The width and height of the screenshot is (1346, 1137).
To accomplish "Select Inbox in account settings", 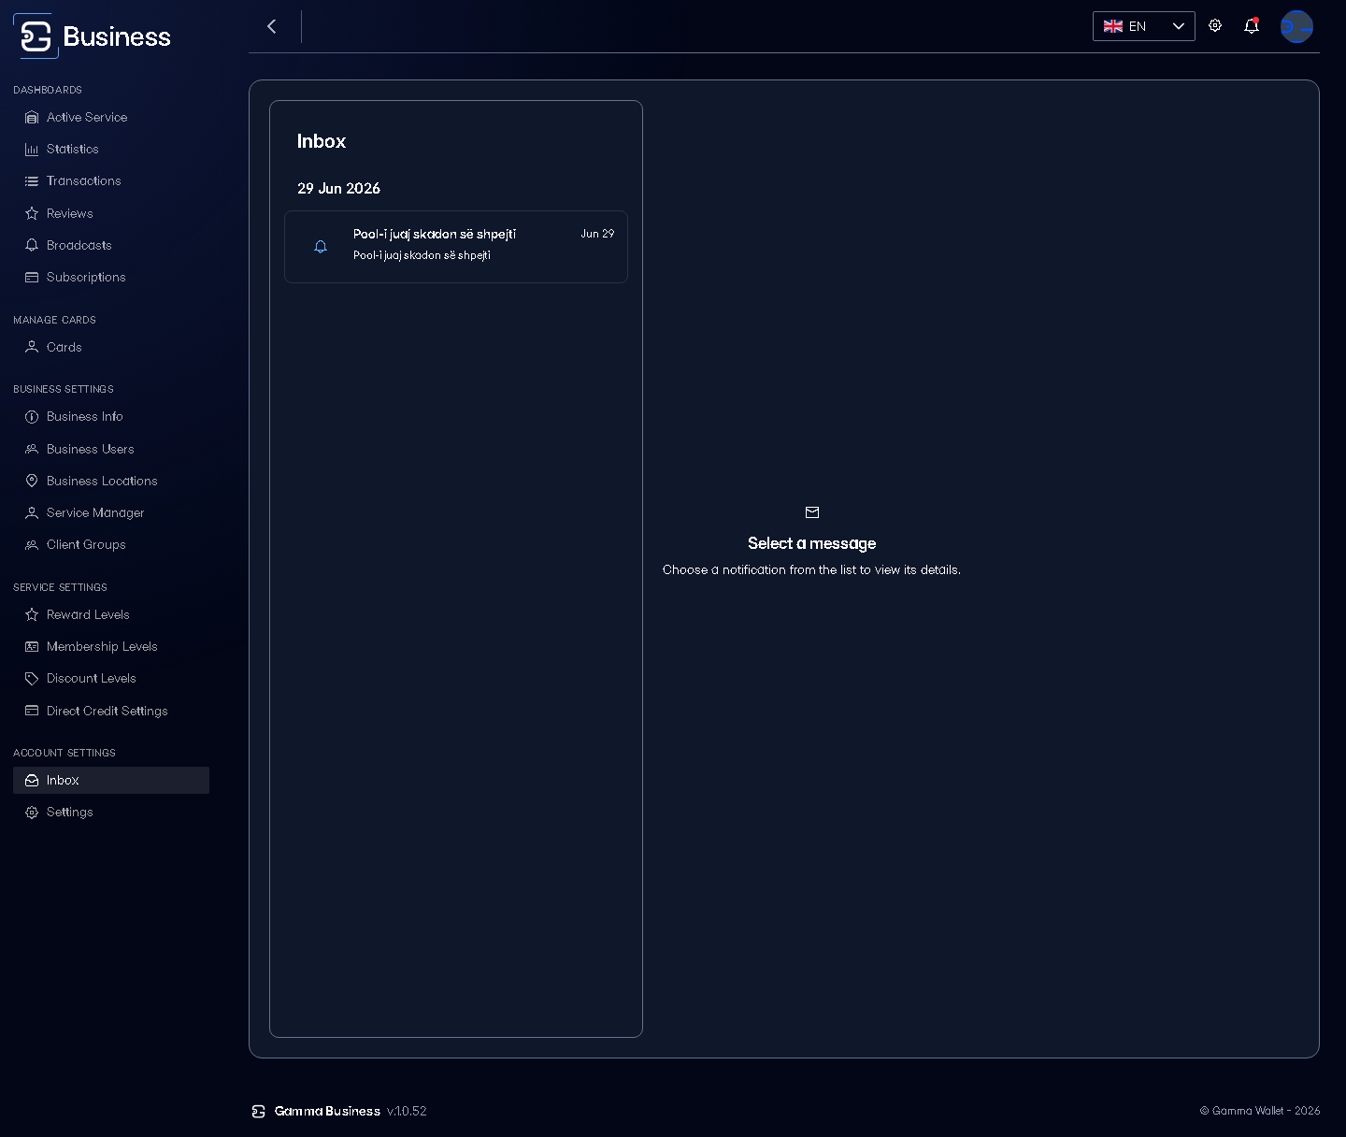I will pos(111,781).
